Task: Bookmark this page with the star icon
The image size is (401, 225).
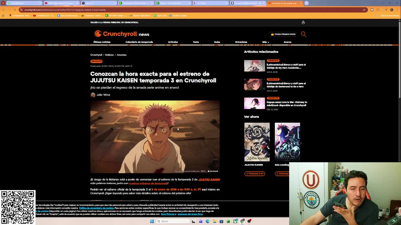Action: 364,10
